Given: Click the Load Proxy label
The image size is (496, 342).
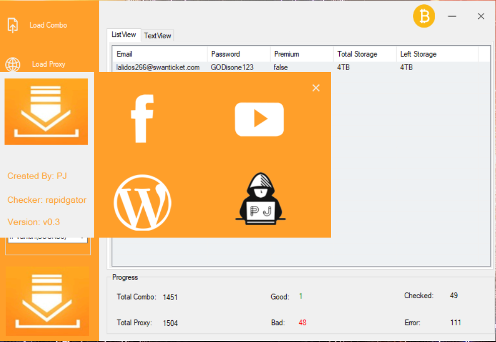Looking at the screenshot, I should click(49, 64).
